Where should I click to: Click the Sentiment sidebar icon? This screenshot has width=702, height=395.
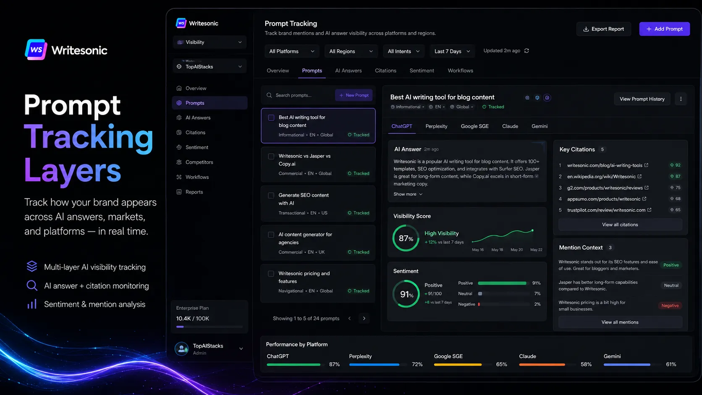(179, 147)
